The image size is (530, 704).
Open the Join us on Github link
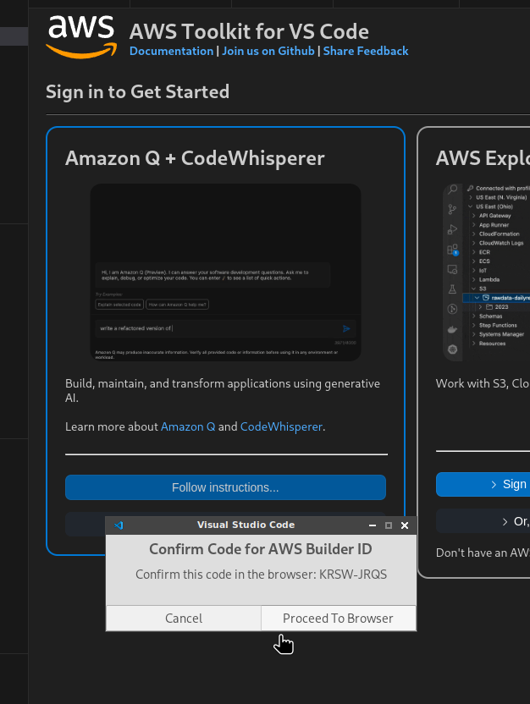268,51
